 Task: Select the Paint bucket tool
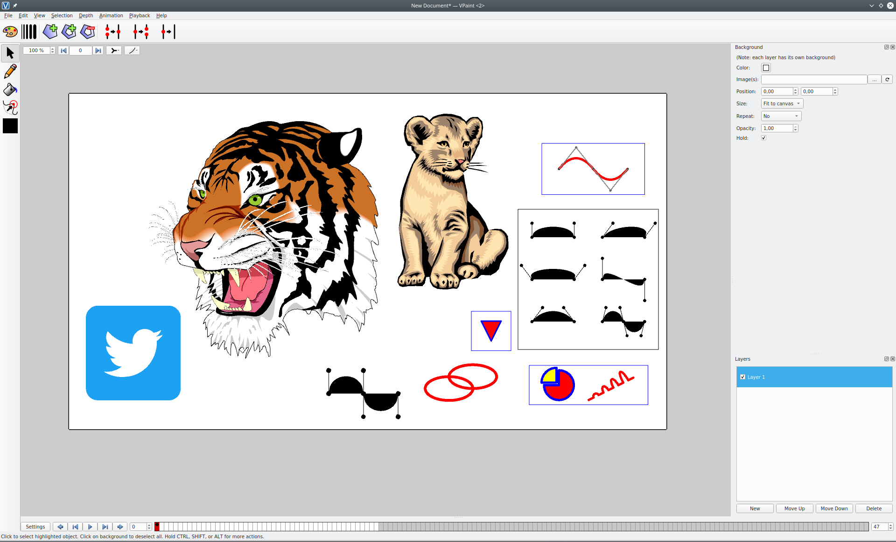pos(10,89)
